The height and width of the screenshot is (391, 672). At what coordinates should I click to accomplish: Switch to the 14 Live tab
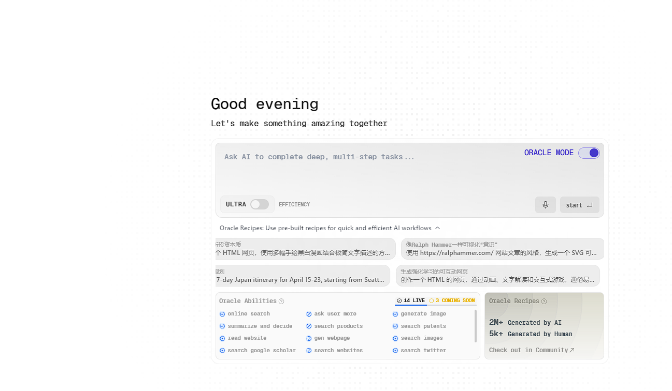tap(411, 300)
